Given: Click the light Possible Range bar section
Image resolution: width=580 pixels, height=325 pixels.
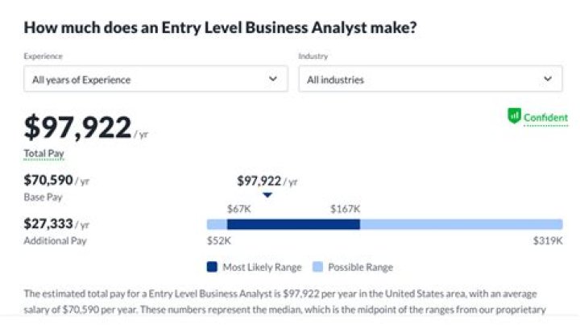Looking at the screenshot, I should click(x=461, y=224).
